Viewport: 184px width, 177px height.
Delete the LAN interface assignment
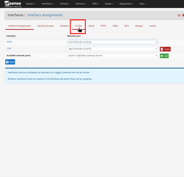165,49
